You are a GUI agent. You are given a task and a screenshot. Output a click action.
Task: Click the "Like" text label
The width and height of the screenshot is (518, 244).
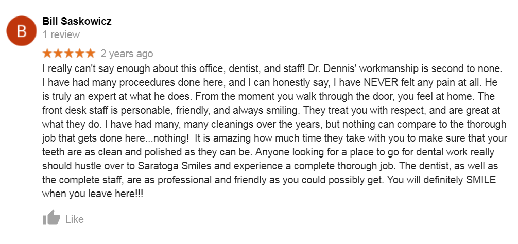(75, 219)
